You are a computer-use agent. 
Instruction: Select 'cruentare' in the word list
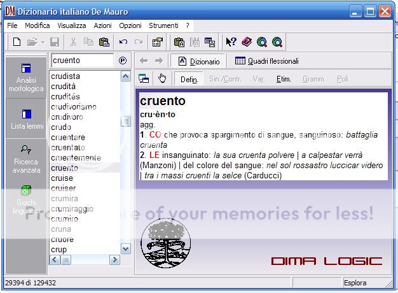tap(68, 138)
